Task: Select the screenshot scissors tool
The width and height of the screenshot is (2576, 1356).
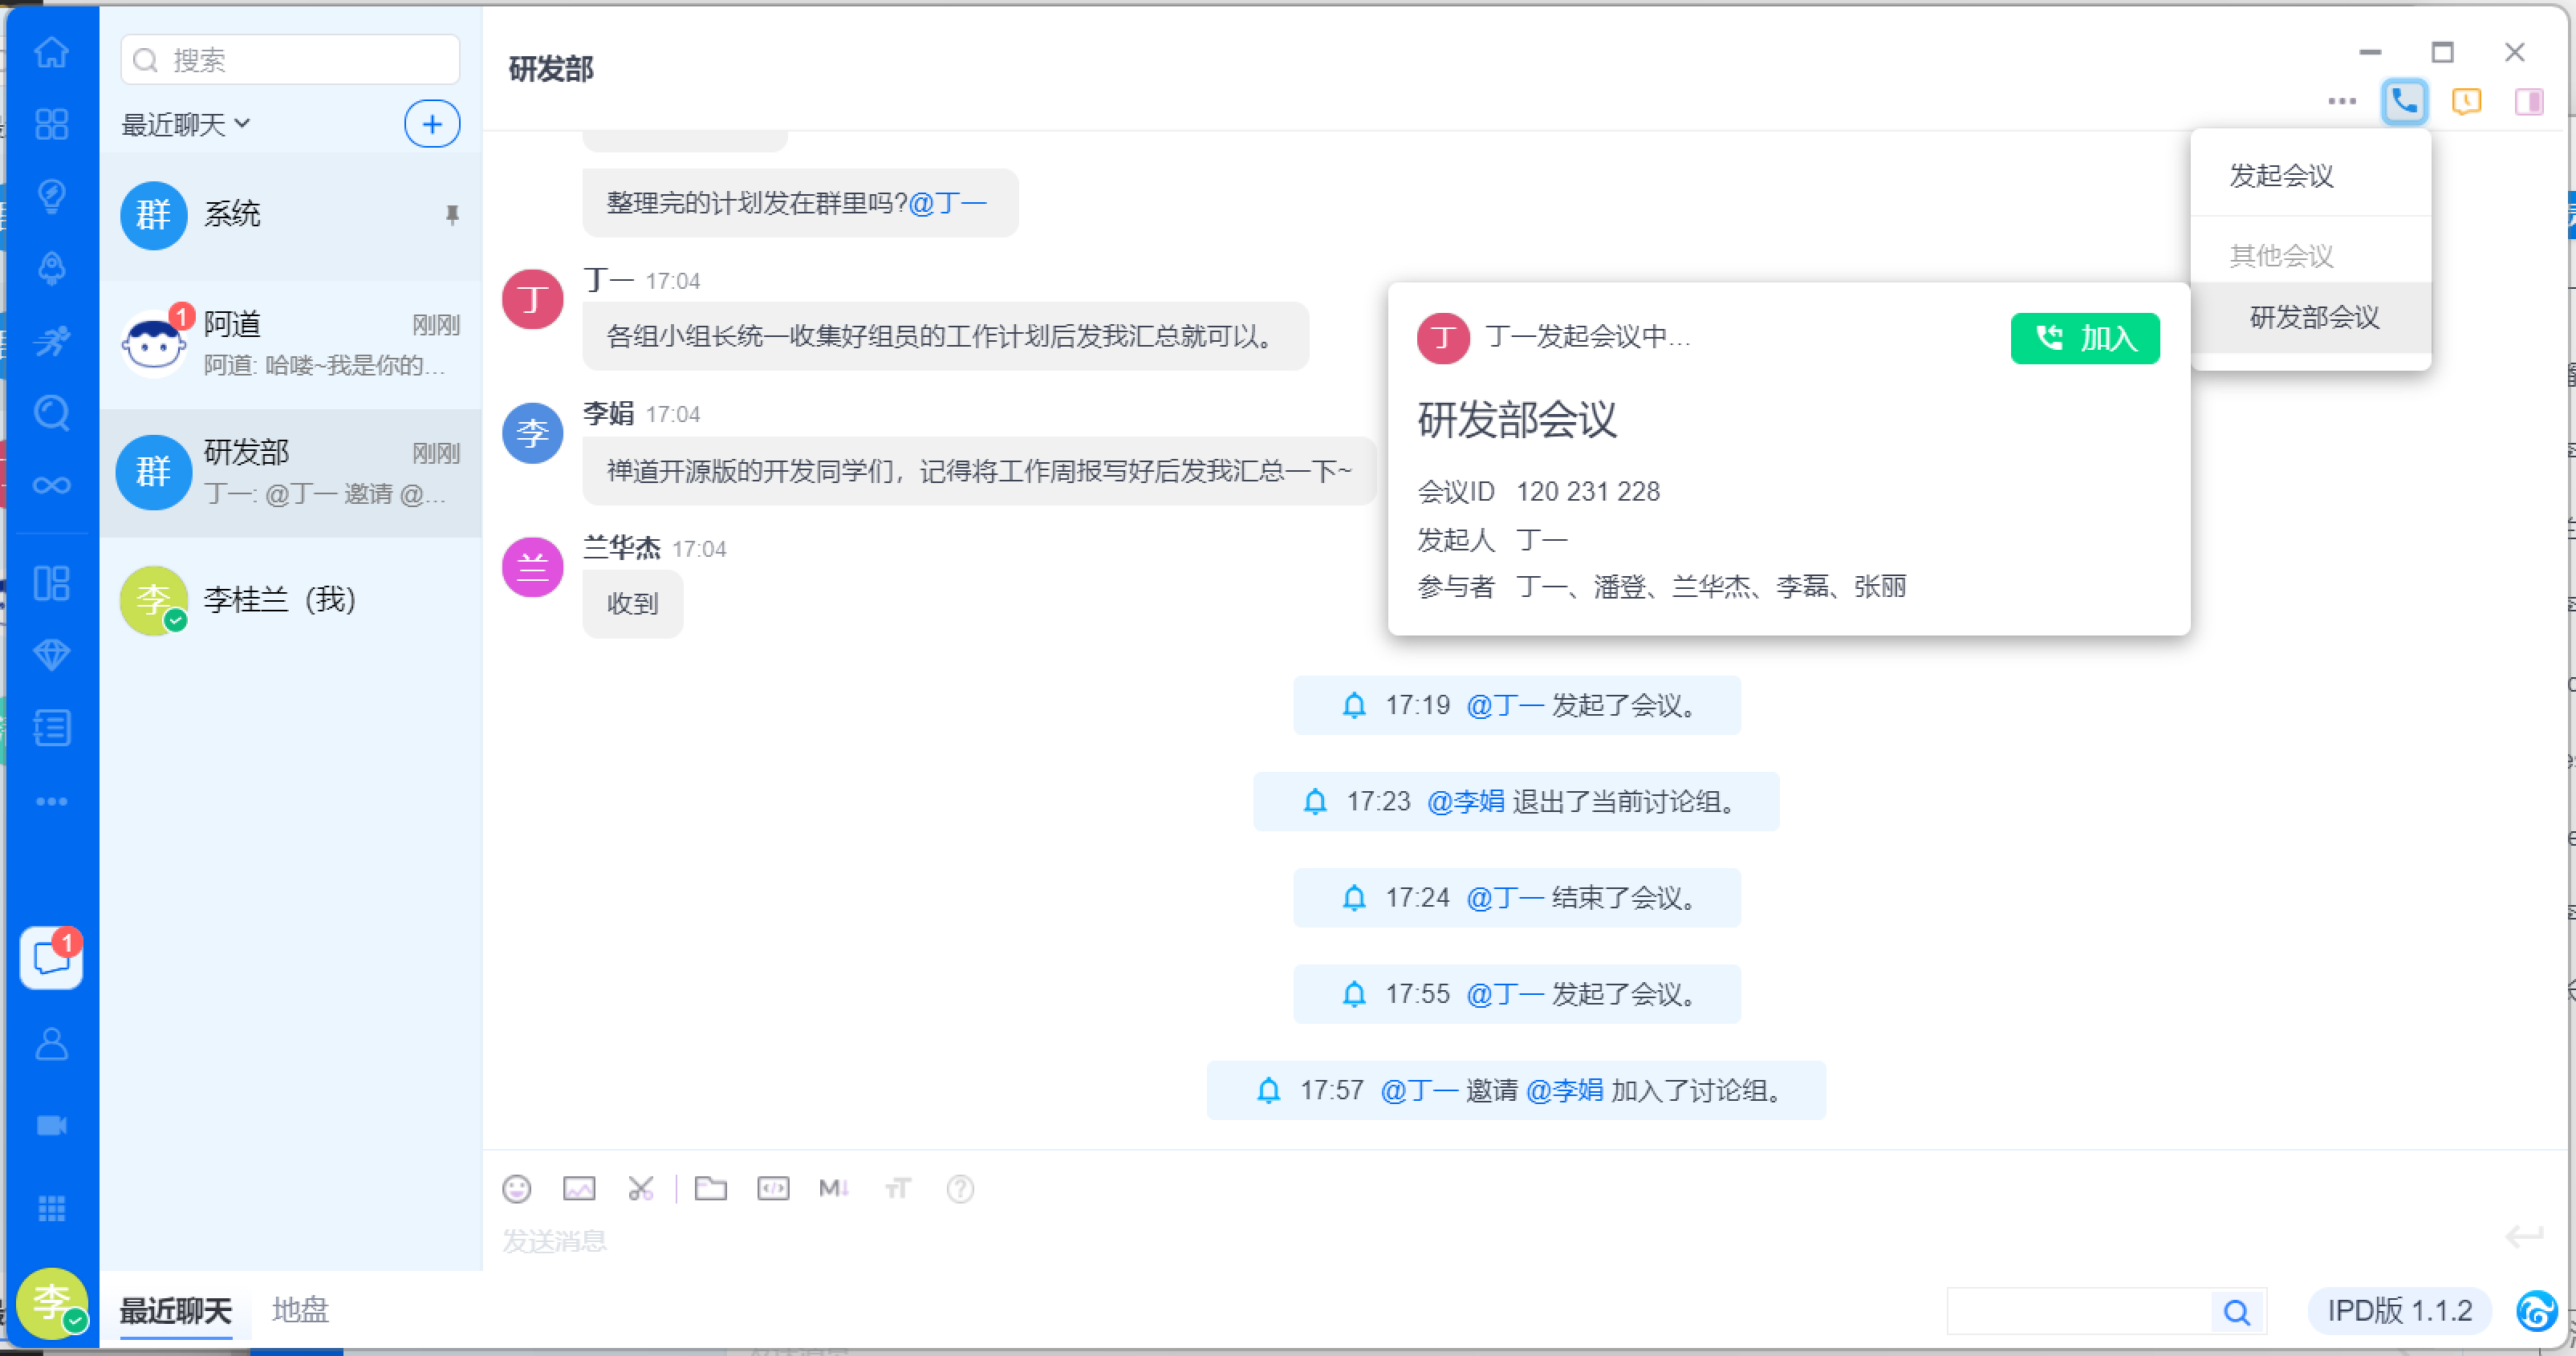Action: (640, 1188)
